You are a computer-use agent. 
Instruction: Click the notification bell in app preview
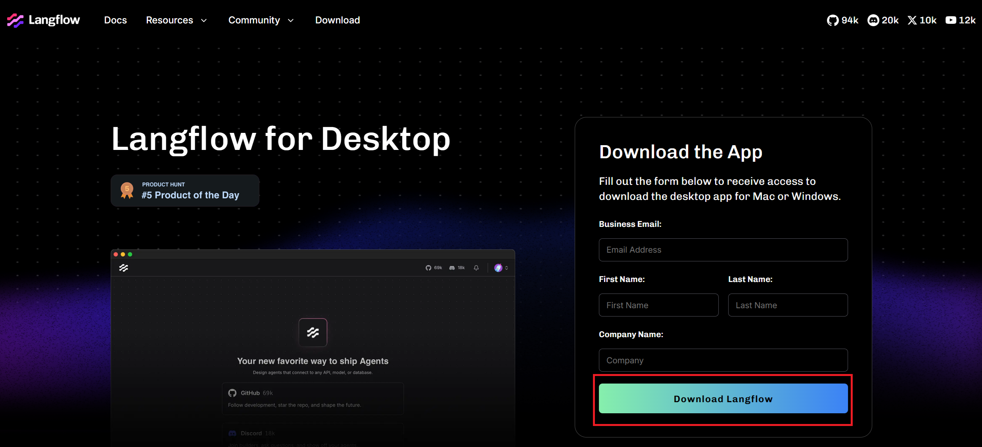tap(476, 268)
